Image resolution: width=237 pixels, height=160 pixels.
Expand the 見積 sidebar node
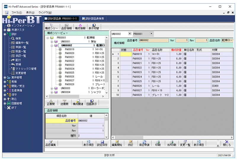click(5, 82)
